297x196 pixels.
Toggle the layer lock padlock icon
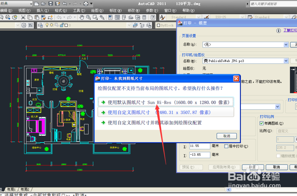(x=61, y=25)
